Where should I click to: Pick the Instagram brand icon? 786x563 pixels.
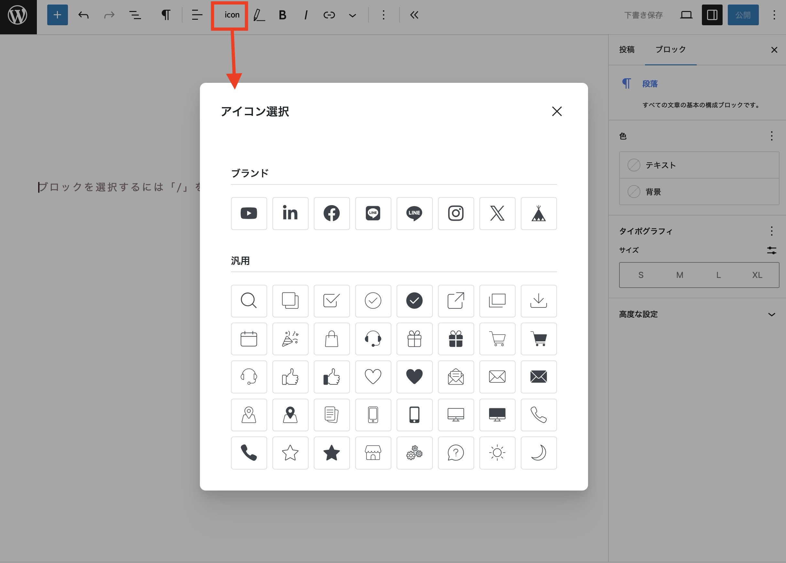tap(455, 213)
